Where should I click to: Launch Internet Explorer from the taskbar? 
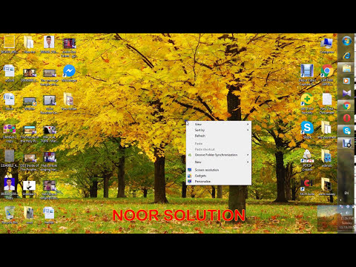tap(346, 56)
